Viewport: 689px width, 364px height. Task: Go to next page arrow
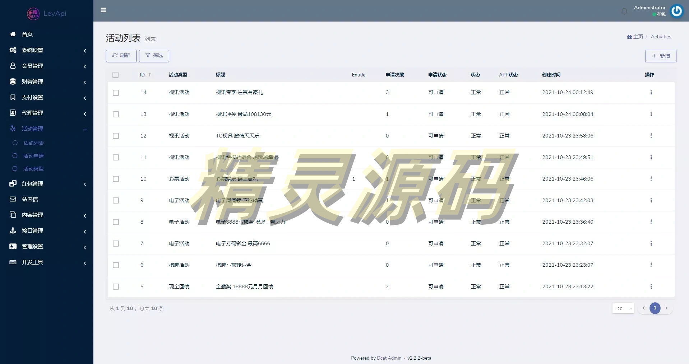click(x=666, y=308)
